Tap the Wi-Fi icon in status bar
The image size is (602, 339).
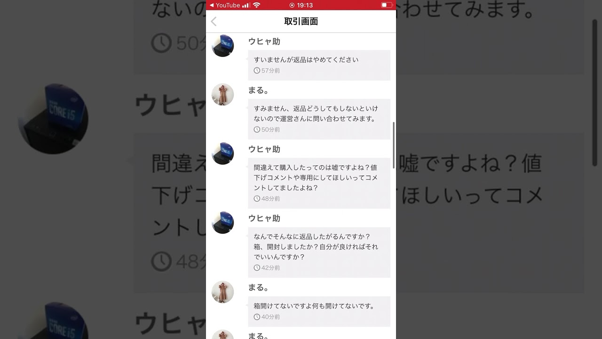(x=256, y=5)
